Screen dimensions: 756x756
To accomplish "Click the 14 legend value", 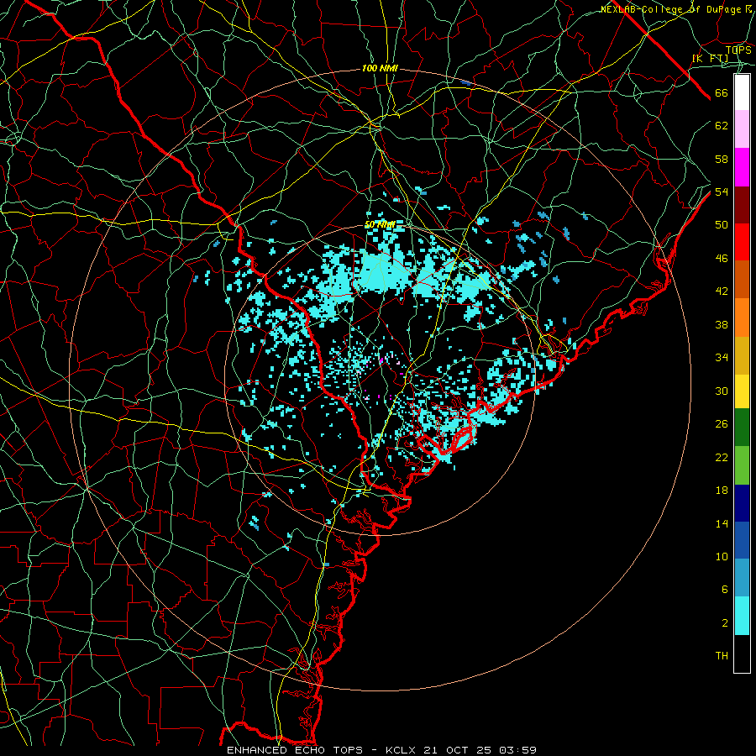I will pos(722,523).
